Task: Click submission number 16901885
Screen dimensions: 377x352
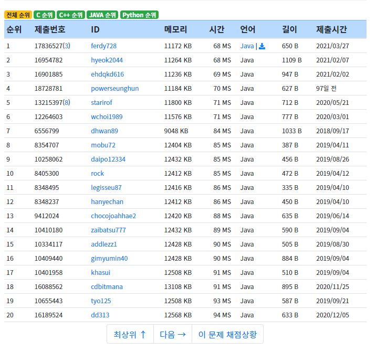Action: tap(48, 74)
